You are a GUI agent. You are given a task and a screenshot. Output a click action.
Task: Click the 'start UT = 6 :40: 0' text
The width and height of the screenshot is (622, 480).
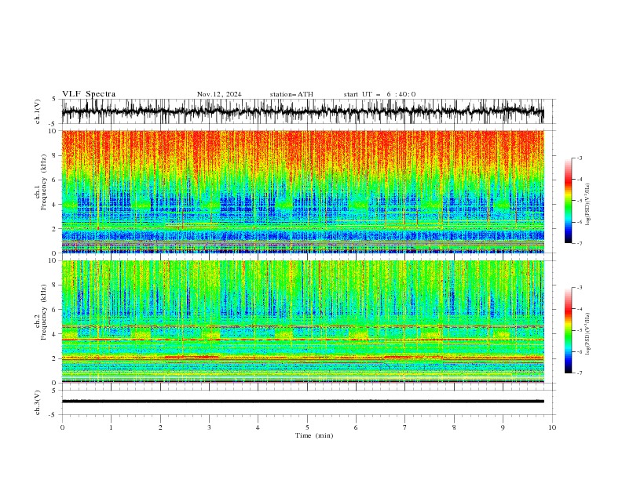click(x=379, y=94)
